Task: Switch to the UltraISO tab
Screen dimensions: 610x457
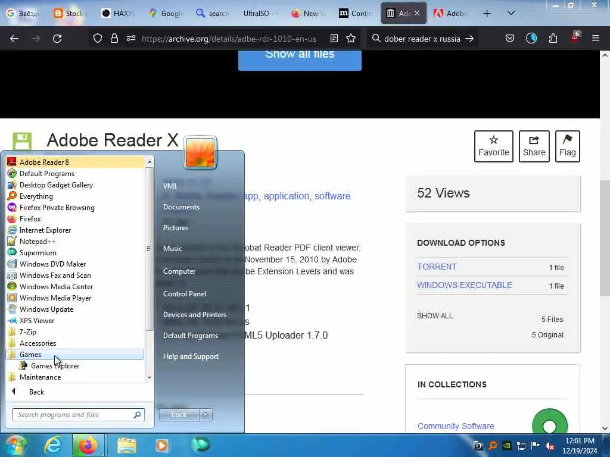Action: click(259, 14)
